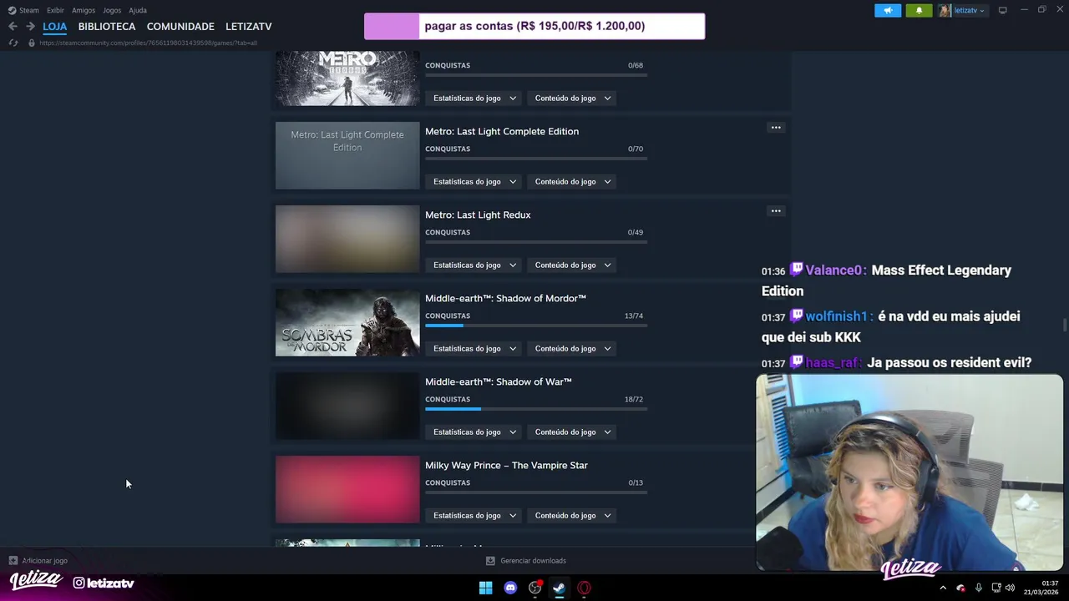The image size is (1069, 601).
Task: Open Discord from the taskbar
Action: [x=510, y=588]
